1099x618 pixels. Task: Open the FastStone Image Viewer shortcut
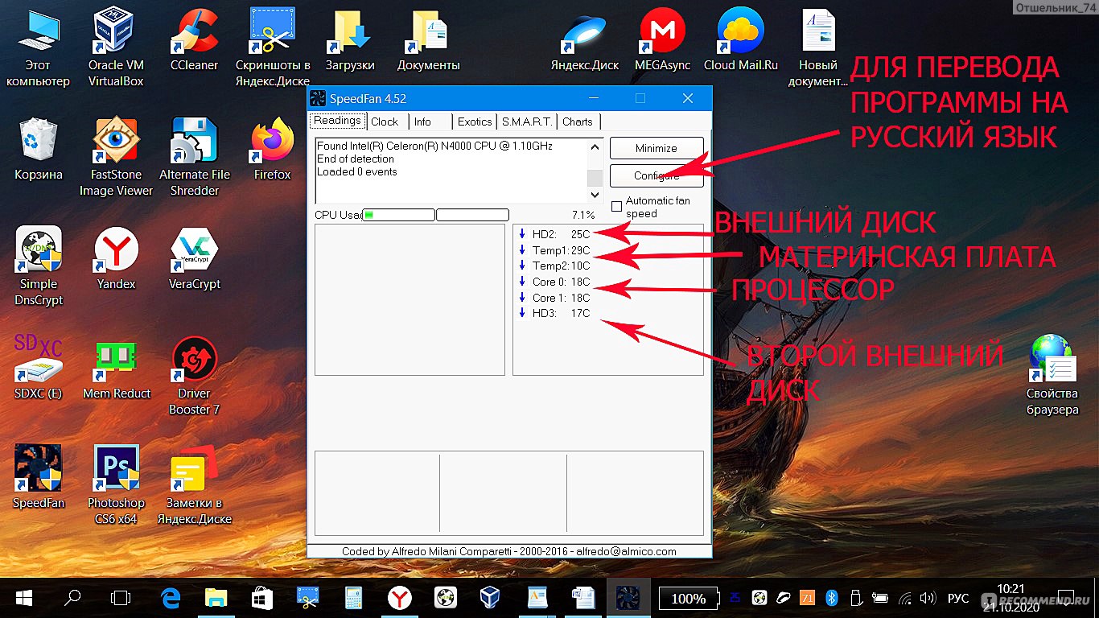[x=116, y=158]
